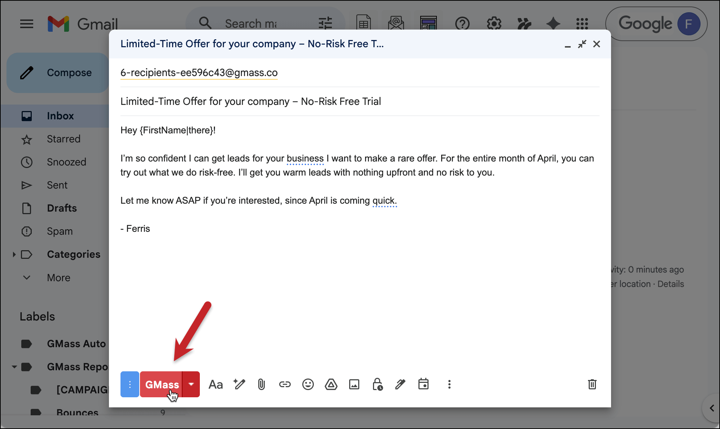
Task: Click the blue GMass options dots button
Action: pos(130,384)
